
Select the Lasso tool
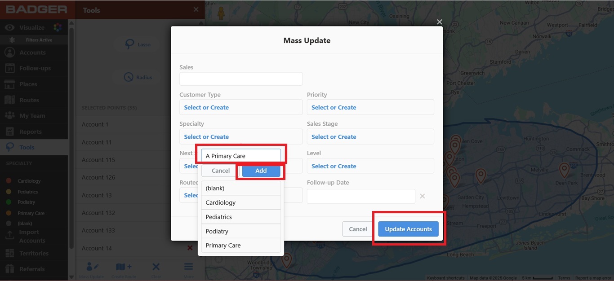[138, 44]
